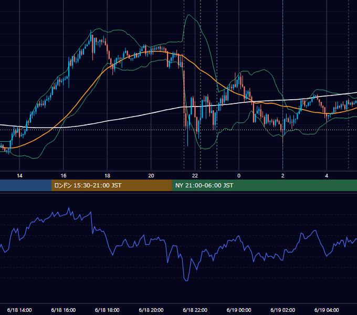Select the NY 21:00-06:00 JST session bar

(x=264, y=185)
